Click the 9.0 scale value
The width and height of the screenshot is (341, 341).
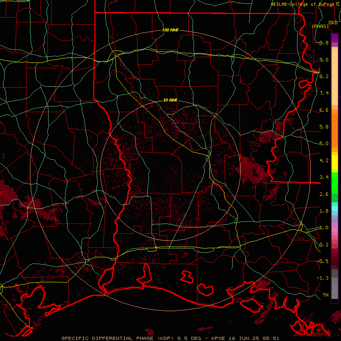tap(324, 59)
